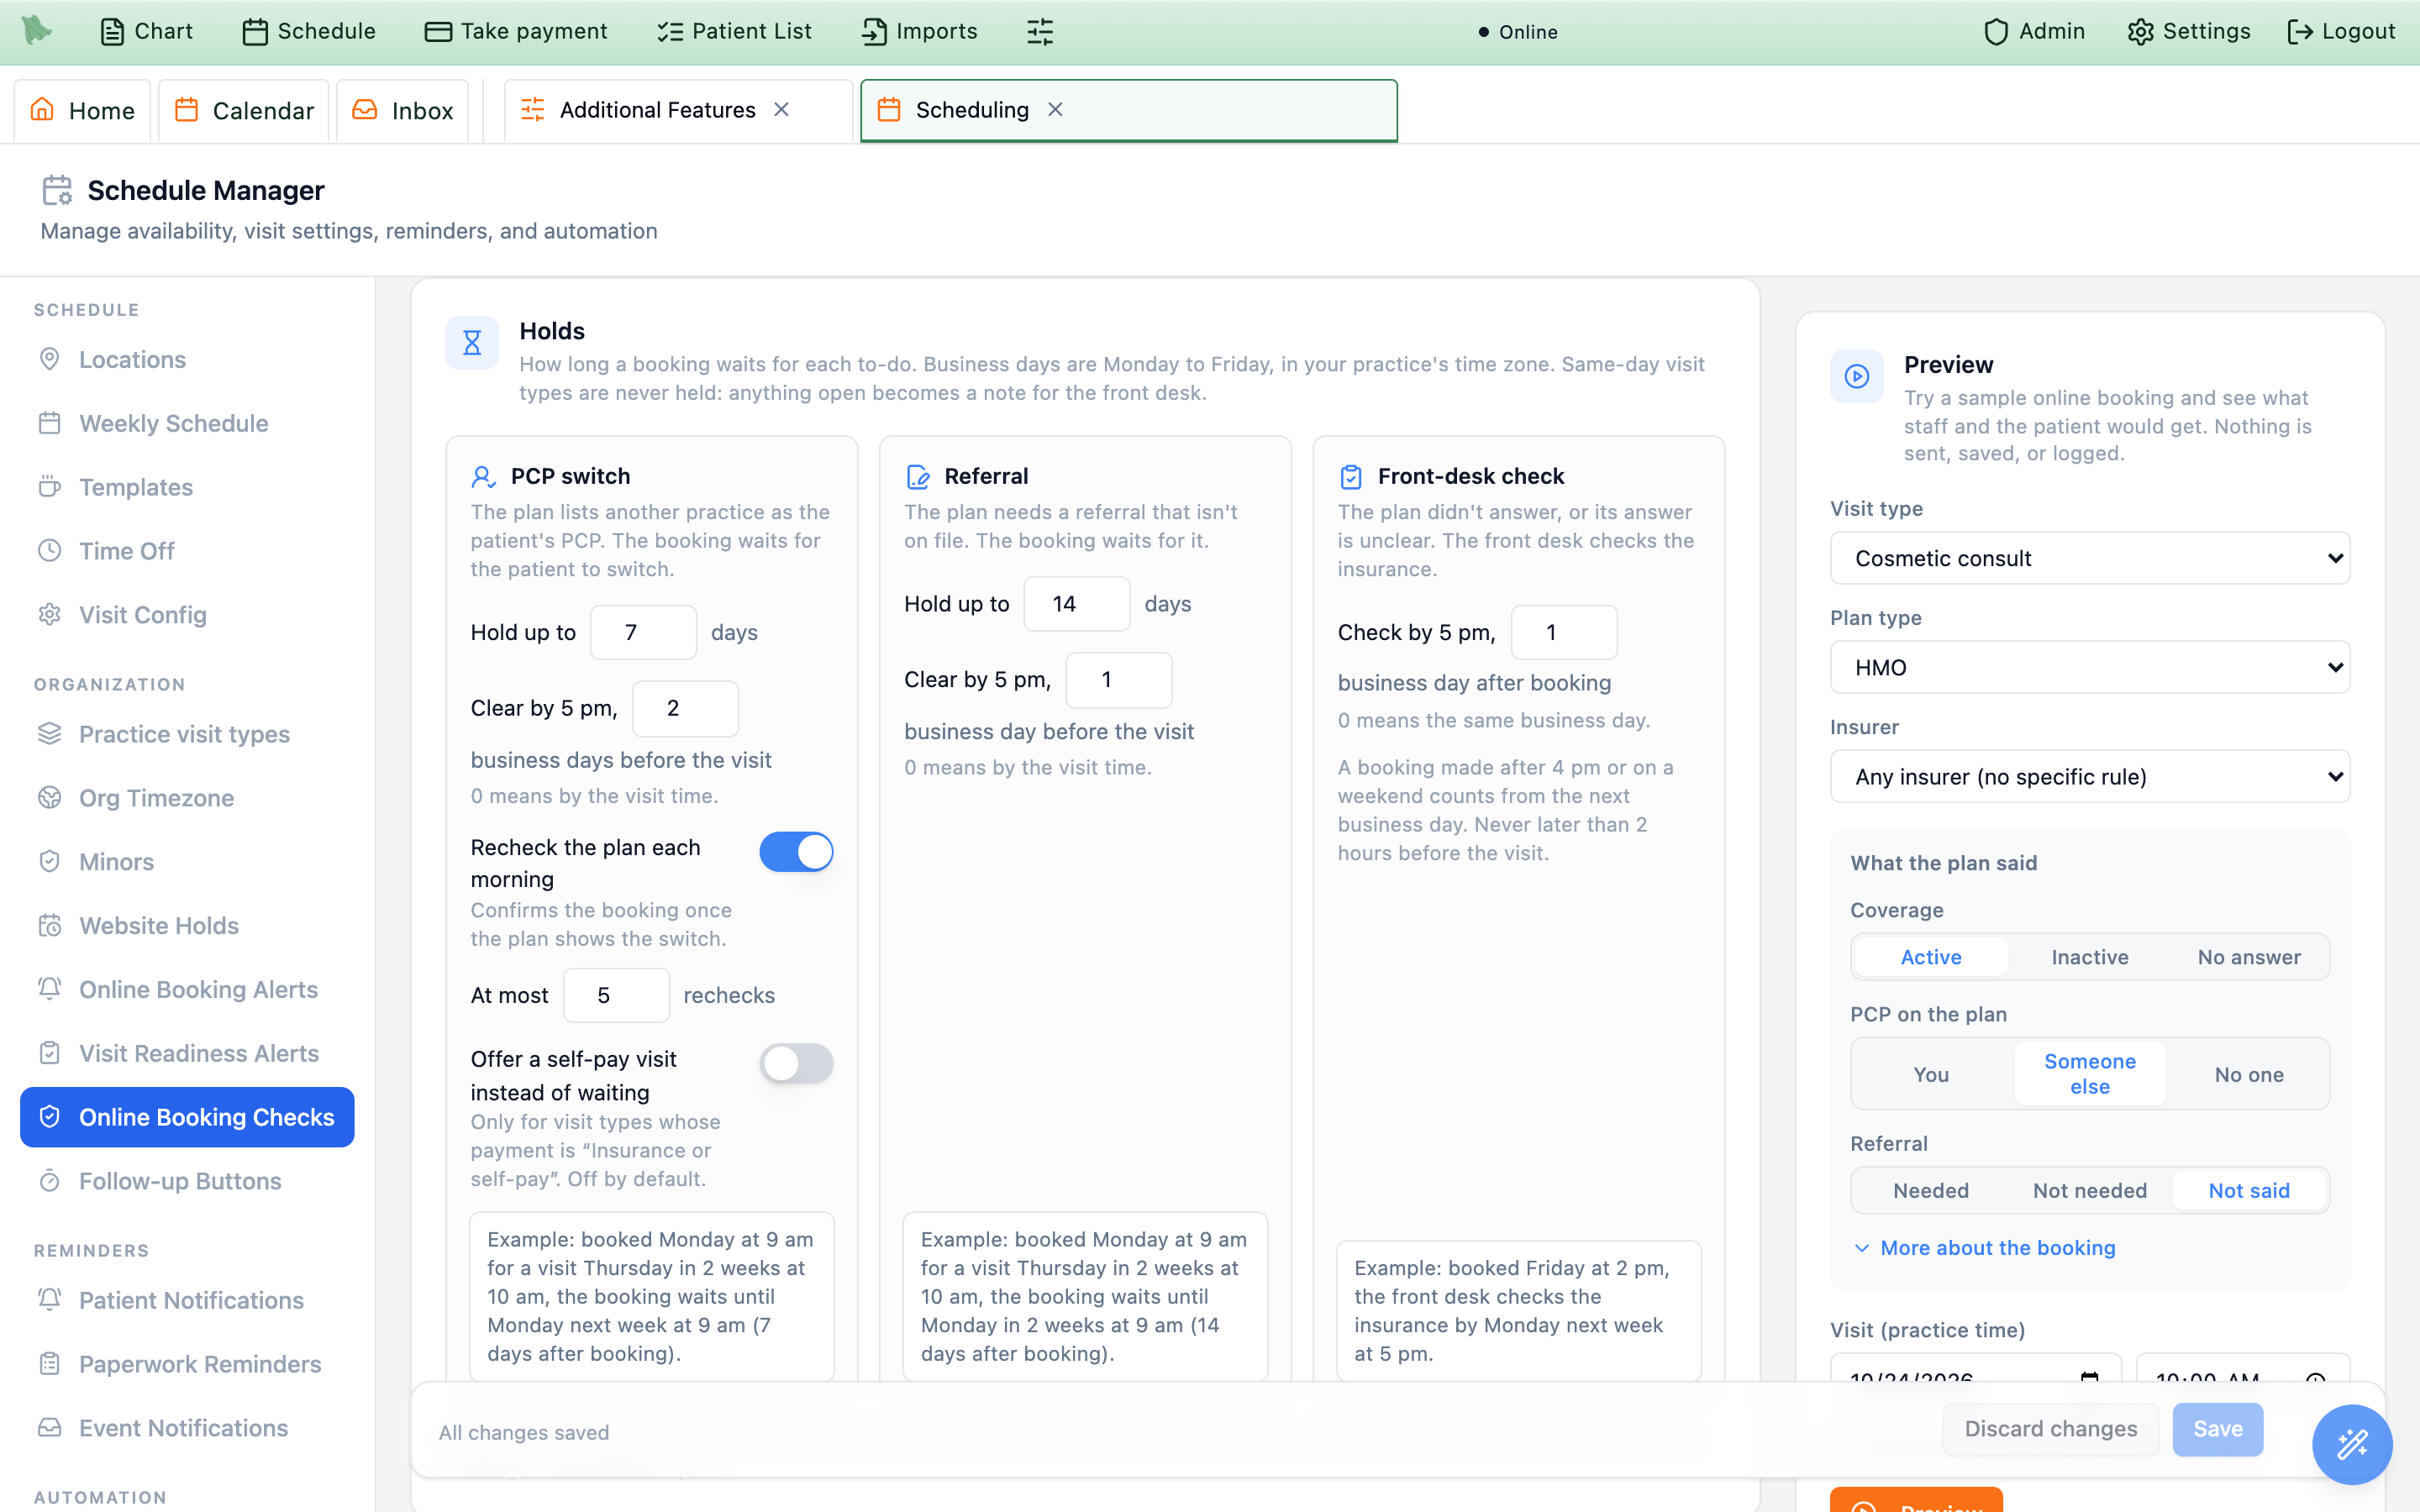Screen dimensions: 2420x1512
Task: Click the Locations pin icon in sidebar
Action: click(x=49, y=359)
